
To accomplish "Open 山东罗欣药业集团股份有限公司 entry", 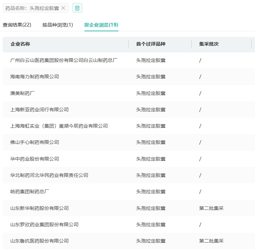I will coord(44,224).
